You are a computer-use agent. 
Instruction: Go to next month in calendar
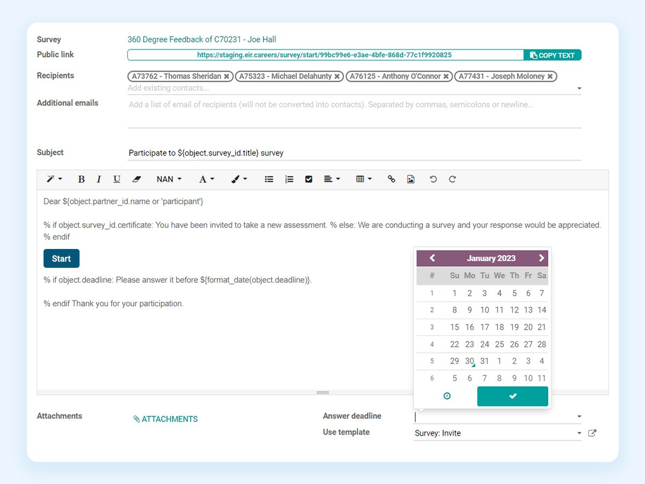[541, 258]
